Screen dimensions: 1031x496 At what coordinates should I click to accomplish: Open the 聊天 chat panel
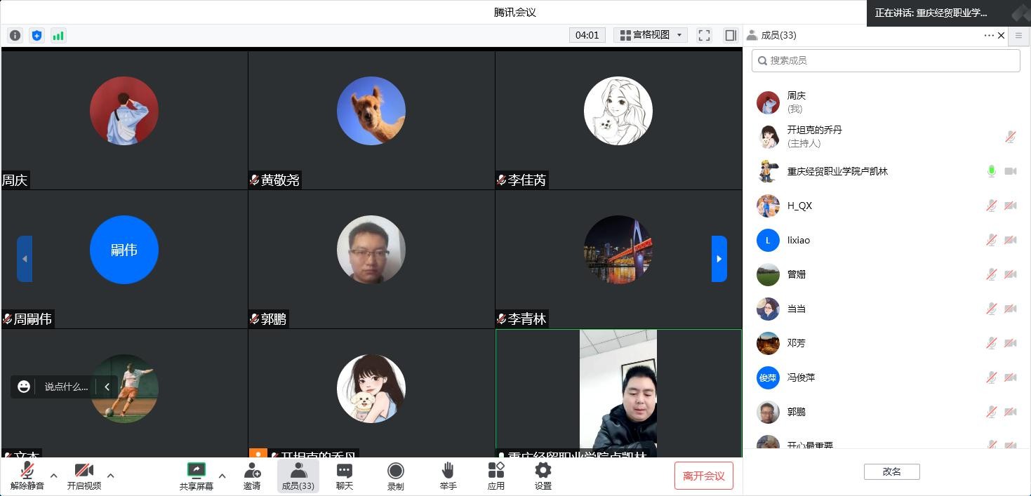pyautogui.click(x=344, y=476)
